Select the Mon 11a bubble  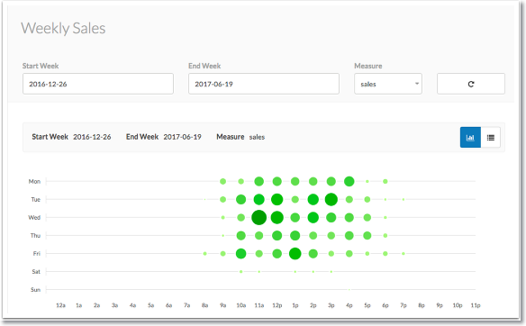click(259, 181)
